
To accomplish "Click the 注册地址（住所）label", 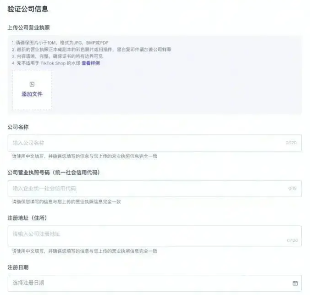I will tap(28, 217).
